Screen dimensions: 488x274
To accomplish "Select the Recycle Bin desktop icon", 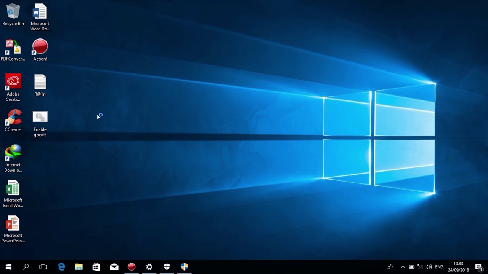I will pyautogui.click(x=13, y=15).
